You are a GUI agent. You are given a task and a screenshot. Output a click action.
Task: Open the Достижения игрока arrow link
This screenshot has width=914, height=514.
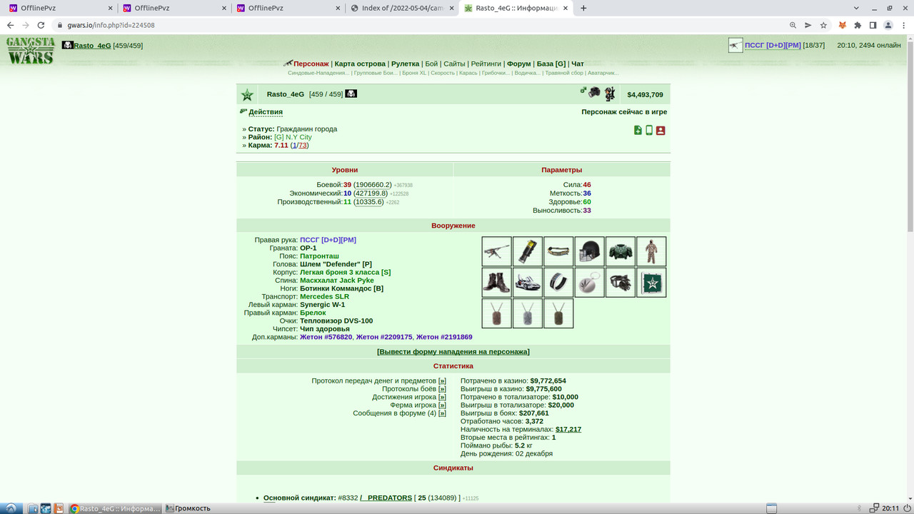click(442, 397)
